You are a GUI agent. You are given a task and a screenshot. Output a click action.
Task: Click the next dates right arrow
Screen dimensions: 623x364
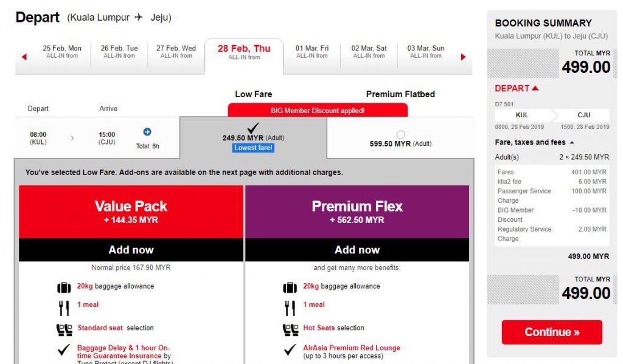[463, 57]
